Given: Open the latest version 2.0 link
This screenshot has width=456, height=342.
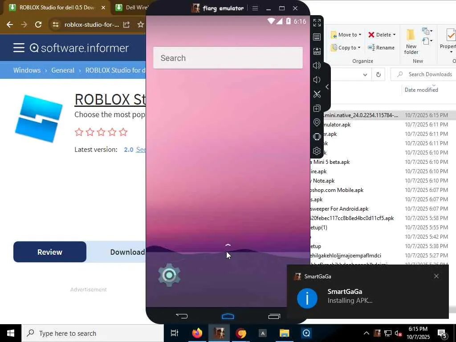Looking at the screenshot, I should point(129,150).
